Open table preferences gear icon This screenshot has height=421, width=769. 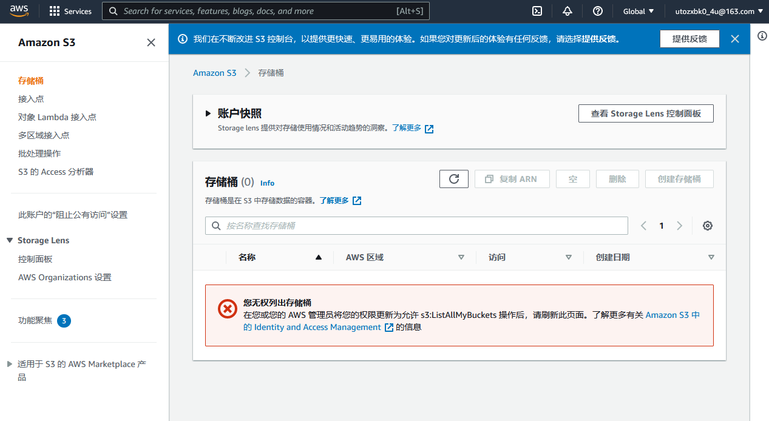[x=707, y=226]
